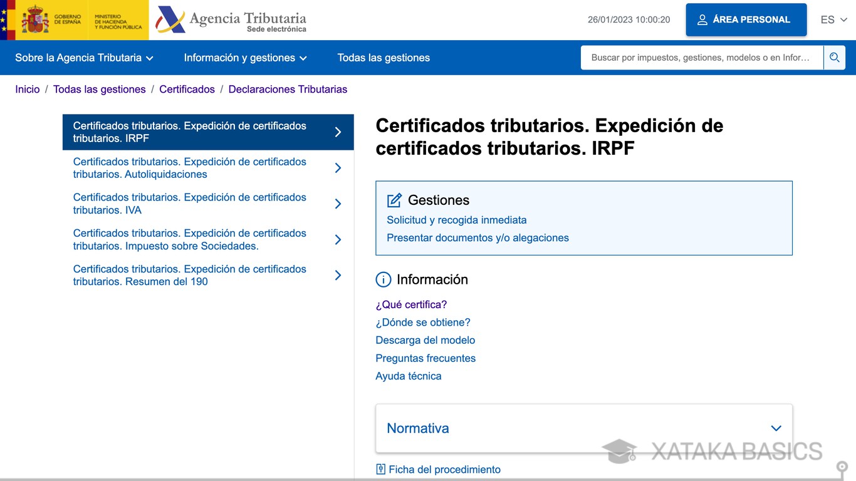The width and height of the screenshot is (856, 481).
Task: Click the Agencia Tributaria logo
Action: point(231,20)
